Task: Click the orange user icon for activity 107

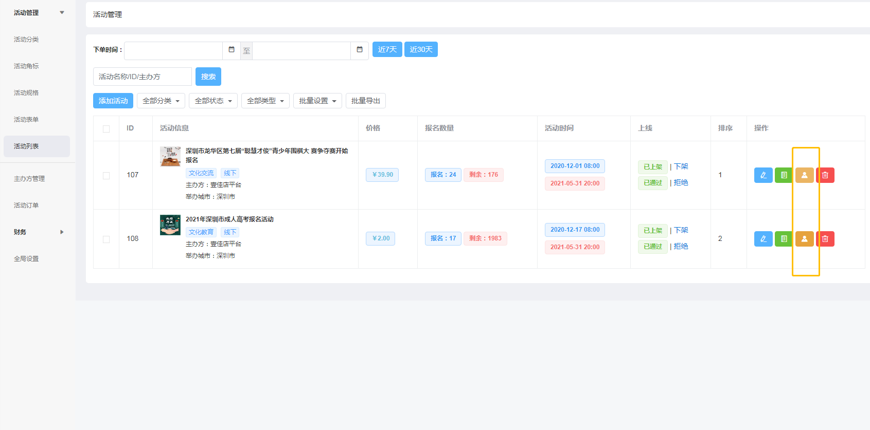Action: pyautogui.click(x=804, y=175)
